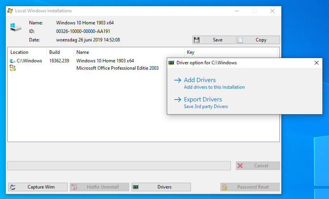Click the Microsoft Office icon in the list
The width and height of the screenshot is (329, 199).
(12, 68)
